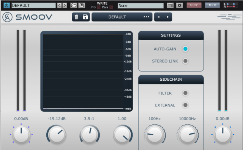Click the host preset name field DEFAULT
Screen dimensions: 243x150
34,5
